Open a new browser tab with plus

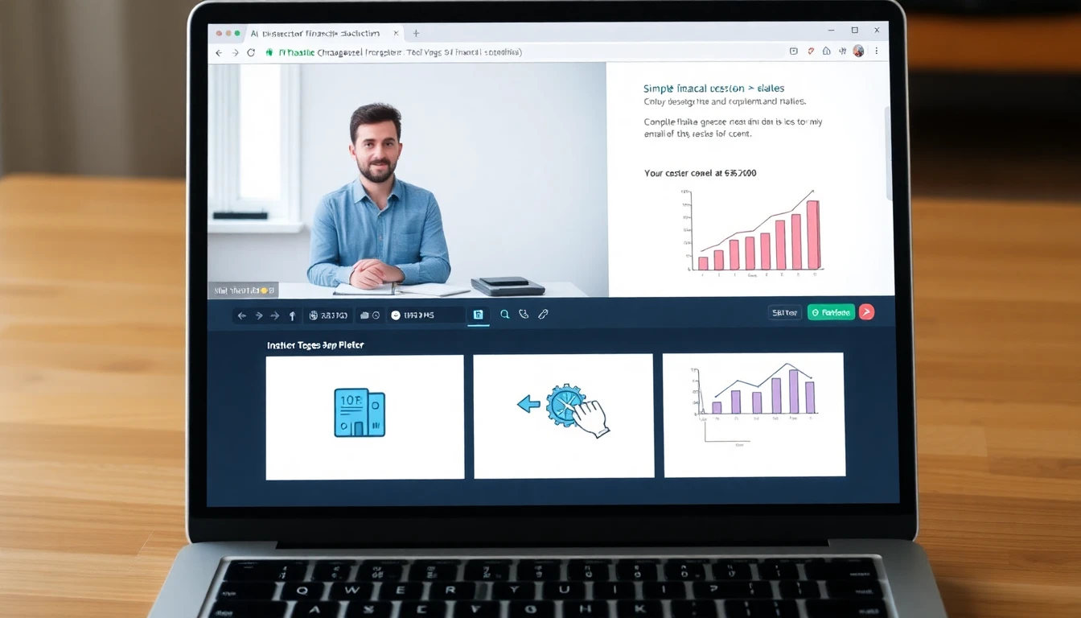coord(416,33)
